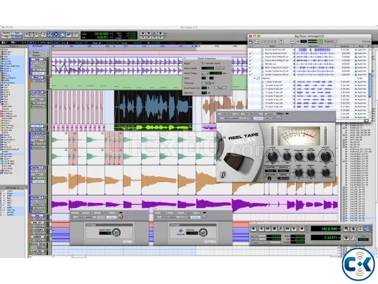Select 14 Audio Track file in Workspace browser
This screenshot has height=284, width=378.
coord(273,99)
